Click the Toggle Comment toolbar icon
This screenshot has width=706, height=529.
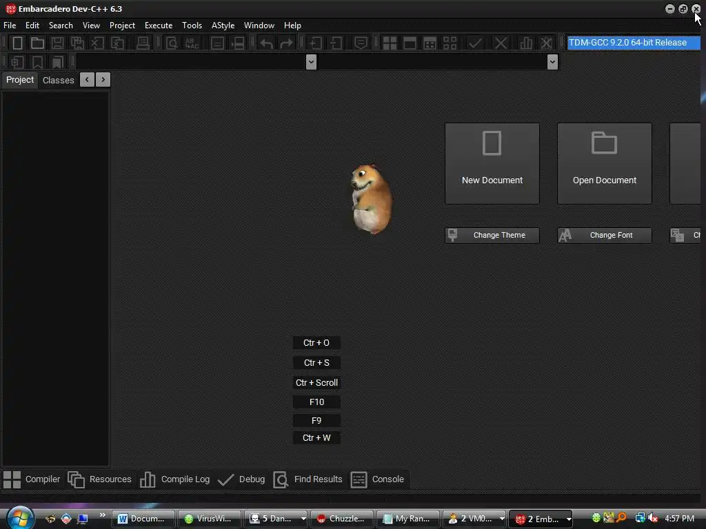coord(361,43)
